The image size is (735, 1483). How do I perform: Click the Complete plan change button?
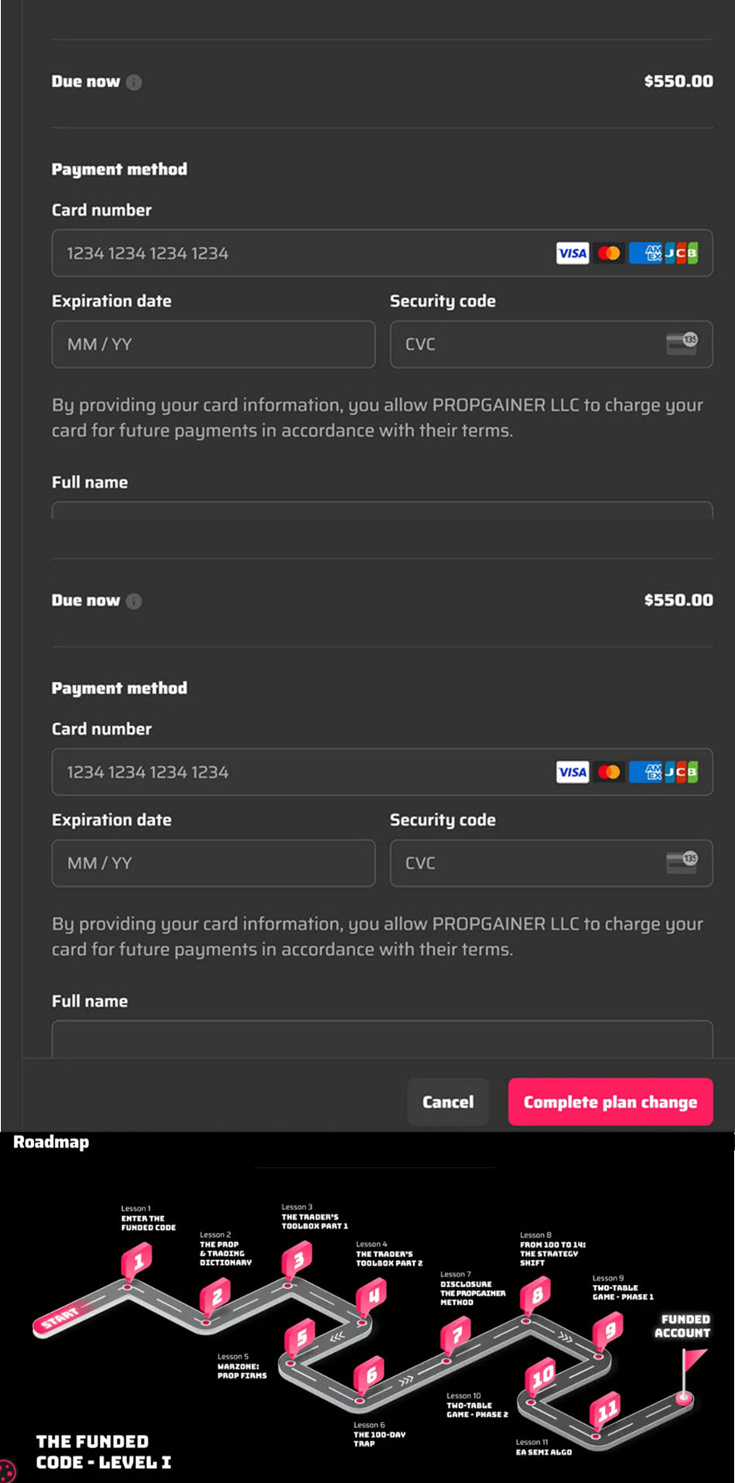[x=610, y=1101]
